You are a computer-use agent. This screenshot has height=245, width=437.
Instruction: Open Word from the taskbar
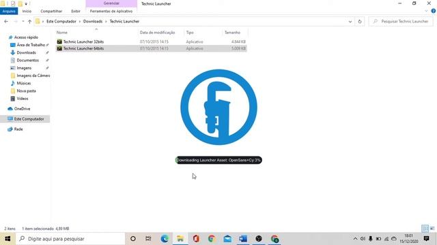click(x=243, y=239)
